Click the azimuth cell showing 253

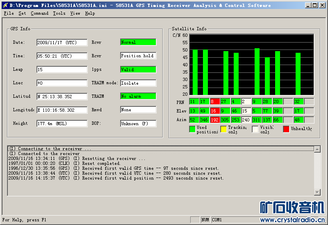[x=236, y=120]
